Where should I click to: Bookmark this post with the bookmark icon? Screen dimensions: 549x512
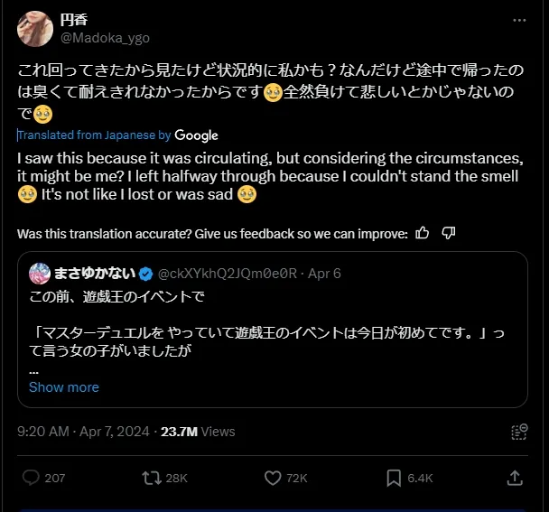pos(394,478)
